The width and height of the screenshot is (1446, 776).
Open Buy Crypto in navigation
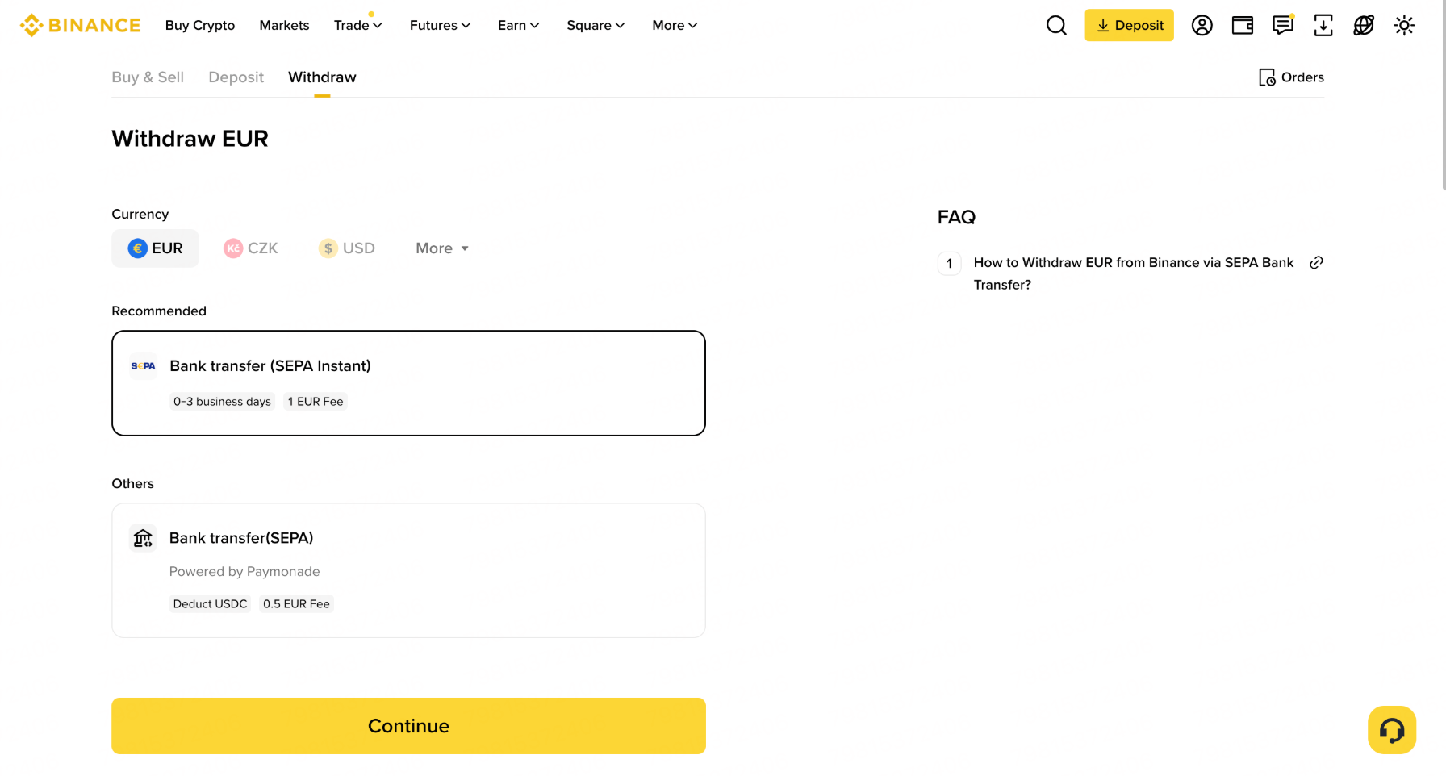[200, 25]
